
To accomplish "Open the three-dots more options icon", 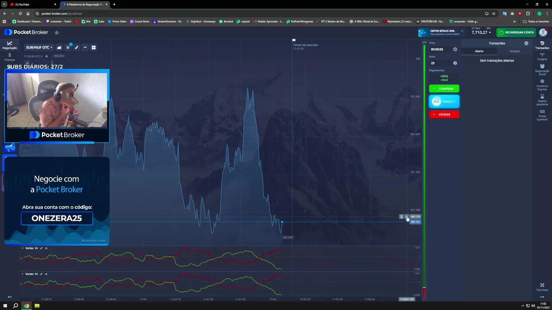I will click(x=85, y=47).
